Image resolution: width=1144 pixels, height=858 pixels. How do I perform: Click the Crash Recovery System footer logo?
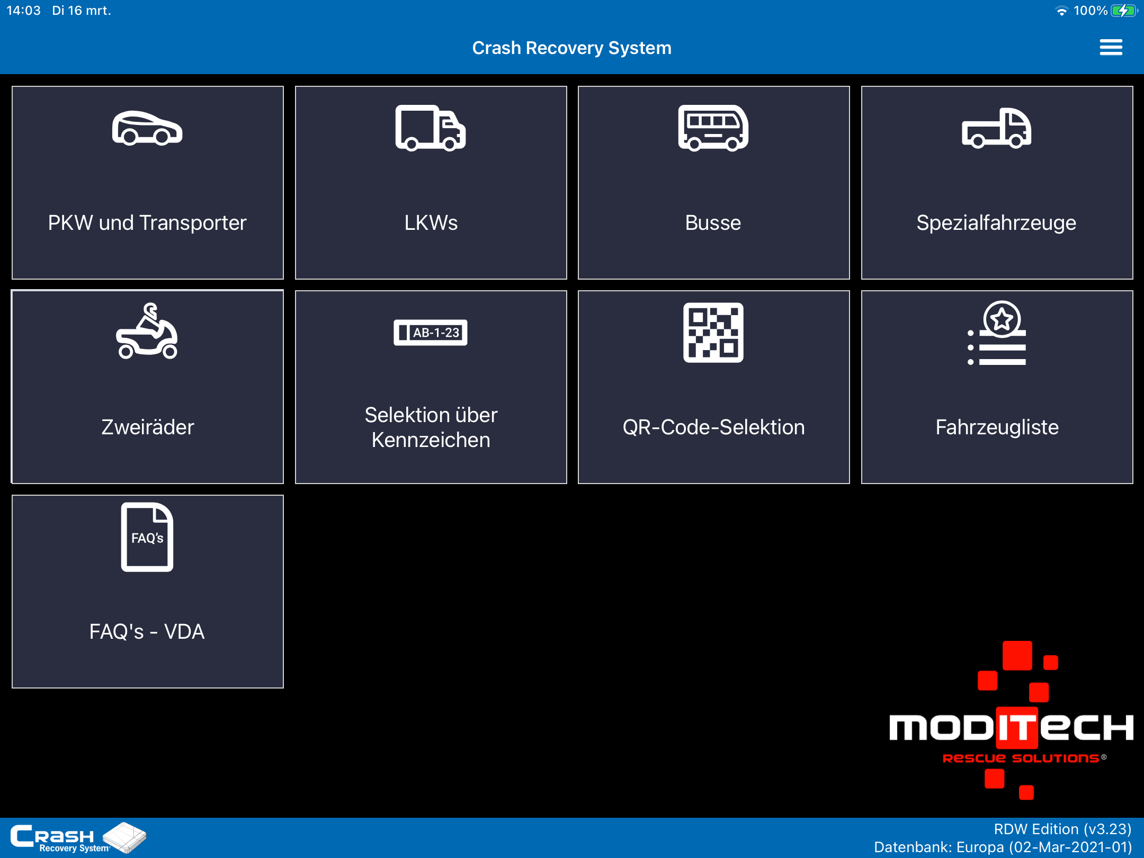[x=78, y=838]
